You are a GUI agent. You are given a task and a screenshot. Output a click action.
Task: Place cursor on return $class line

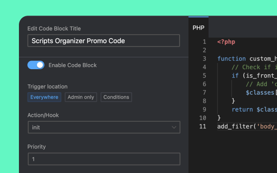click(254, 109)
